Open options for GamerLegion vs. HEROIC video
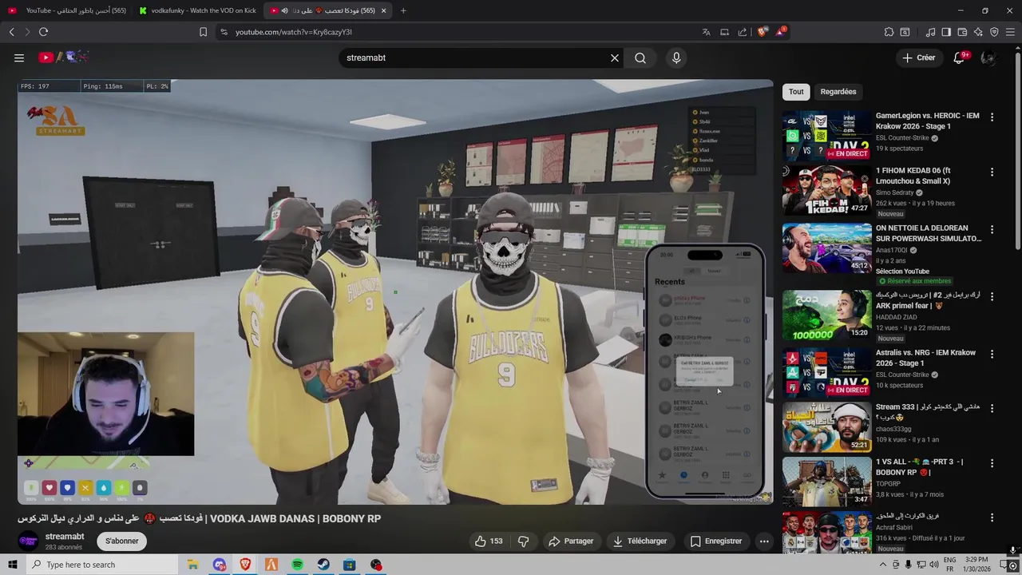 [992, 117]
